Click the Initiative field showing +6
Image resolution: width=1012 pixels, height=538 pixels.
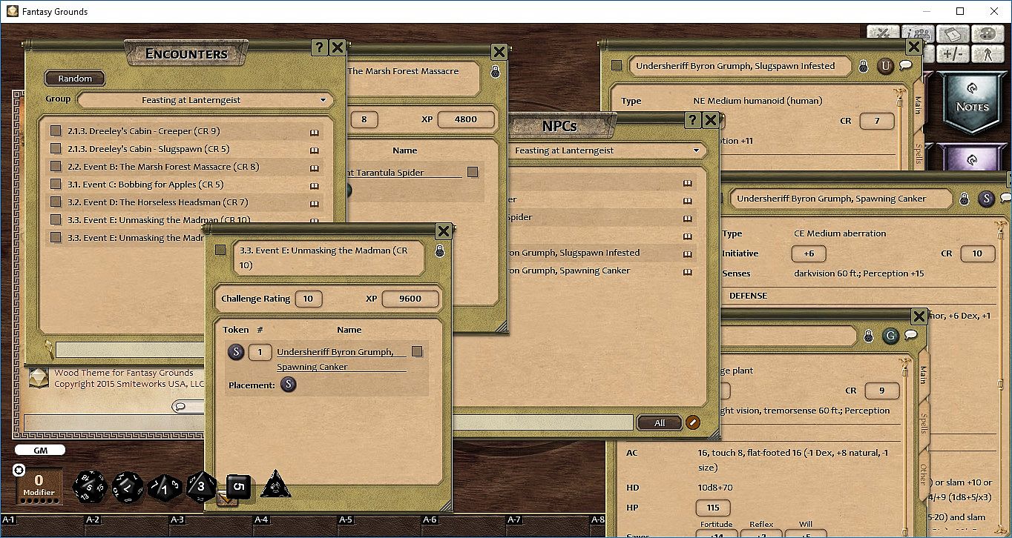pyautogui.click(x=809, y=253)
